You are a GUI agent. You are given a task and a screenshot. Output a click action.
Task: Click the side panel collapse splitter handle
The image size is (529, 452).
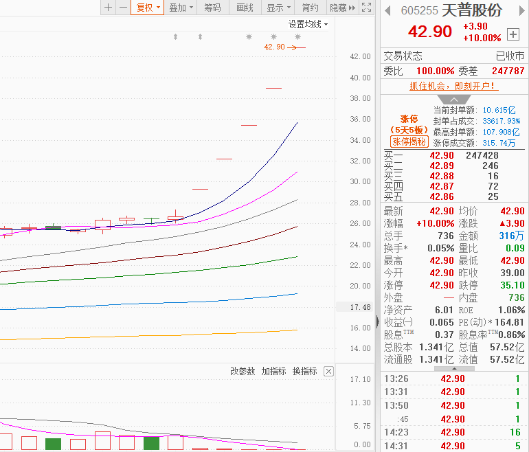click(x=377, y=321)
